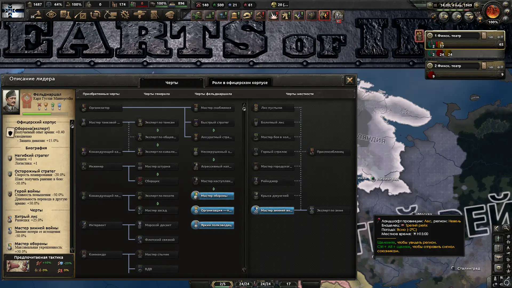Select the Быстрый стратег trait button
The width and height of the screenshot is (512, 288).
pos(213,122)
